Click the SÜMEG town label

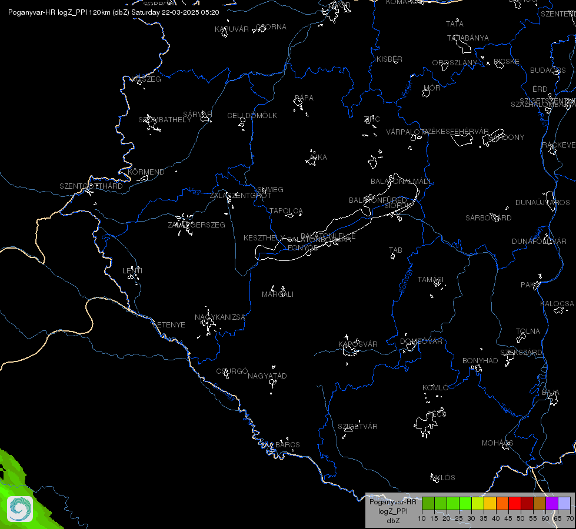click(x=271, y=189)
